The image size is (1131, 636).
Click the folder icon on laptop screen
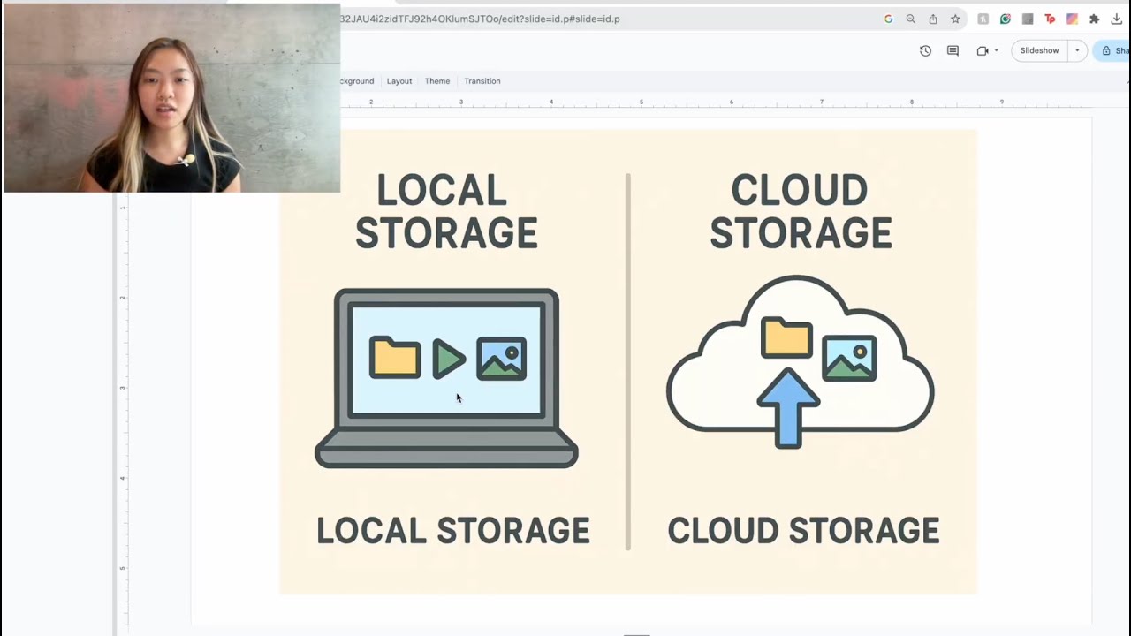(395, 358)
